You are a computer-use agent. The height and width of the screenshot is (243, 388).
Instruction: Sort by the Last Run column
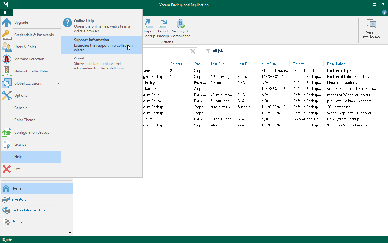click(218, 64)
